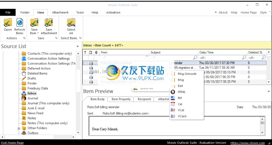The height and width of the screenshot is (145, 272).
Task: Choose the Cal export icon
Action: pyautogui.click(x=173, y=104)
